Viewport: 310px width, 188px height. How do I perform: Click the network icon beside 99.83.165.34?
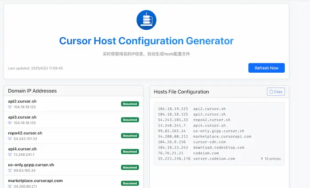pos(10,170)
